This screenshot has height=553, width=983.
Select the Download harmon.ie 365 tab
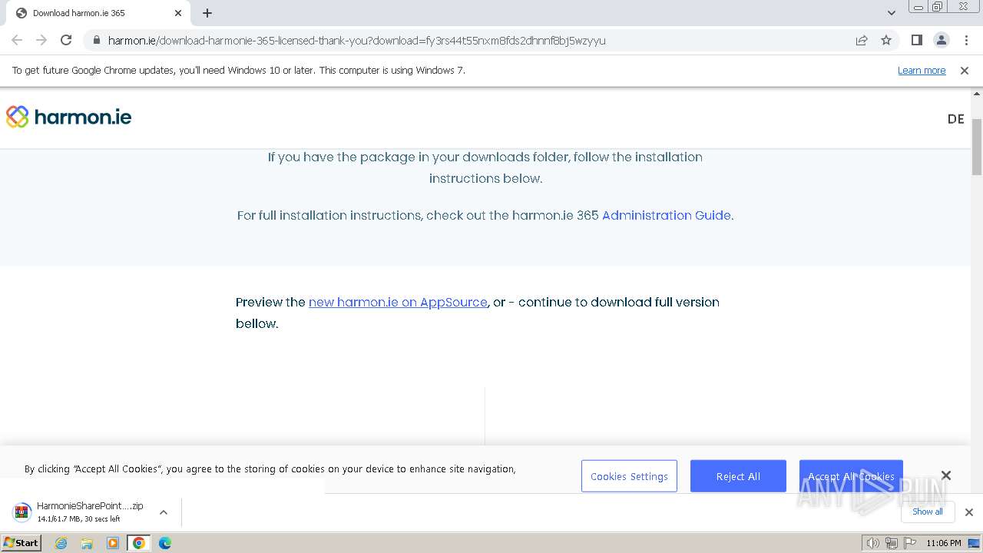click(x=98, y=13)
